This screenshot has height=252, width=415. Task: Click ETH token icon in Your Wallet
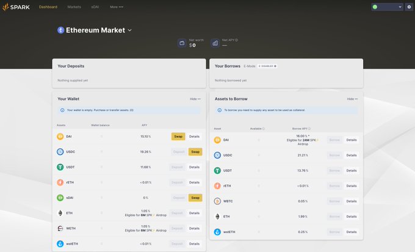coord(60,213)
